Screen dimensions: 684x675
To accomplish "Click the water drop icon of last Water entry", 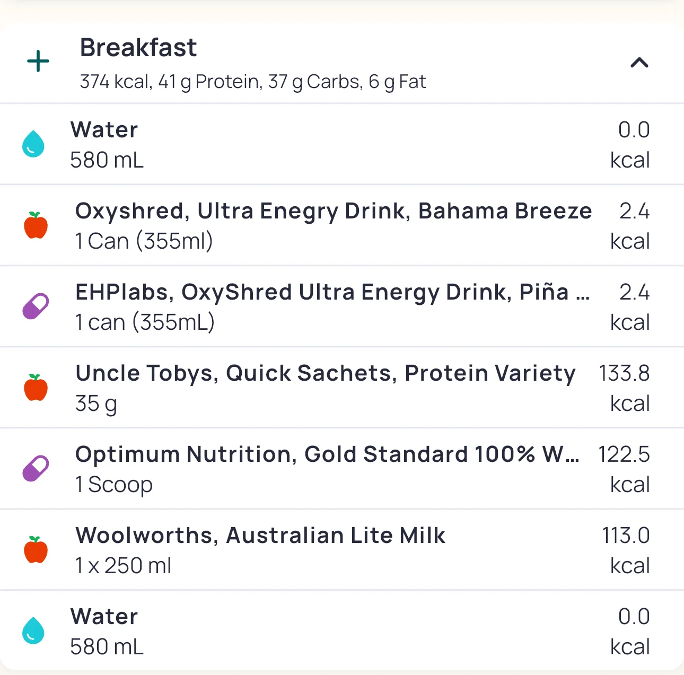I will click(x=33, y=630).
